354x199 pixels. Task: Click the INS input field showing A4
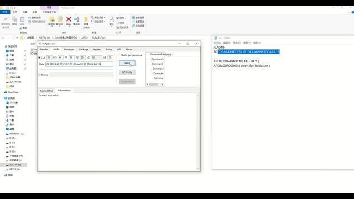pos(60,57)
